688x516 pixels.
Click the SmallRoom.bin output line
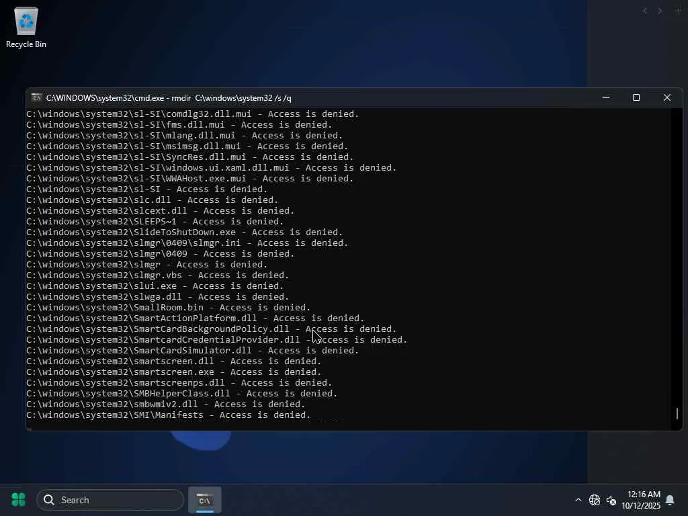coord(169,308)
